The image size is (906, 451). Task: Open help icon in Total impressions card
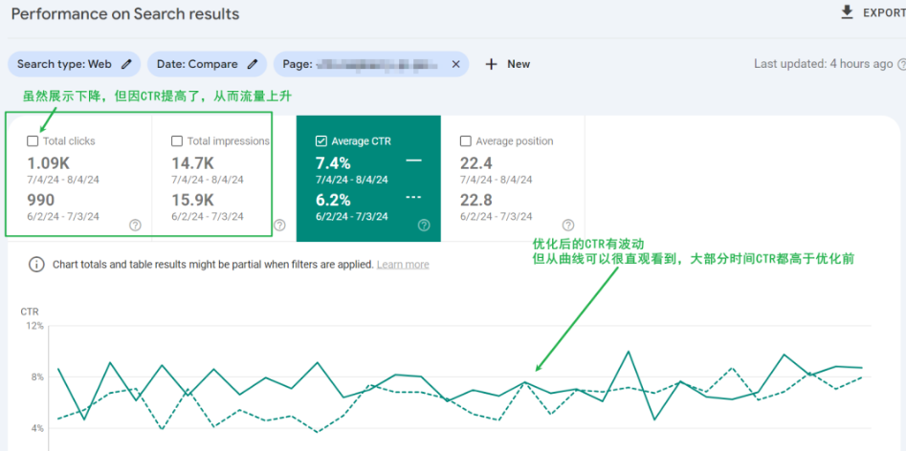pyautogui.click(x=279, y=225)
